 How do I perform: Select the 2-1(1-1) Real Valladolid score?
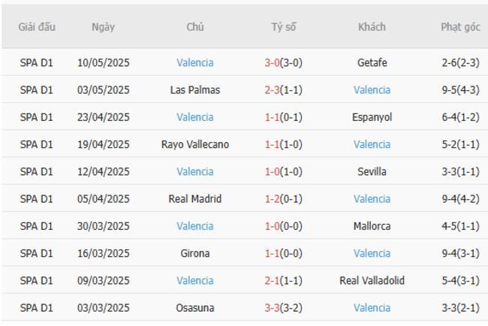point(283,280)
